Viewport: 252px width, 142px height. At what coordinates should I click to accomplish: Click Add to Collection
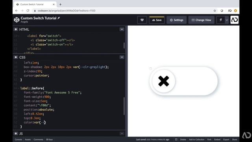196,140
